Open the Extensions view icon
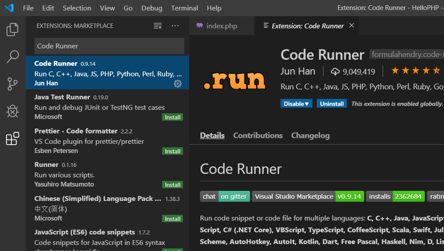The height and width of the screenshot is (251, 444). 13,138
